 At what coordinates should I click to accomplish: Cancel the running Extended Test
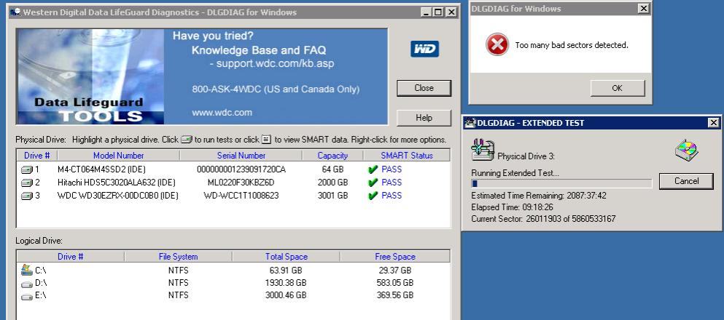(686, 181)
